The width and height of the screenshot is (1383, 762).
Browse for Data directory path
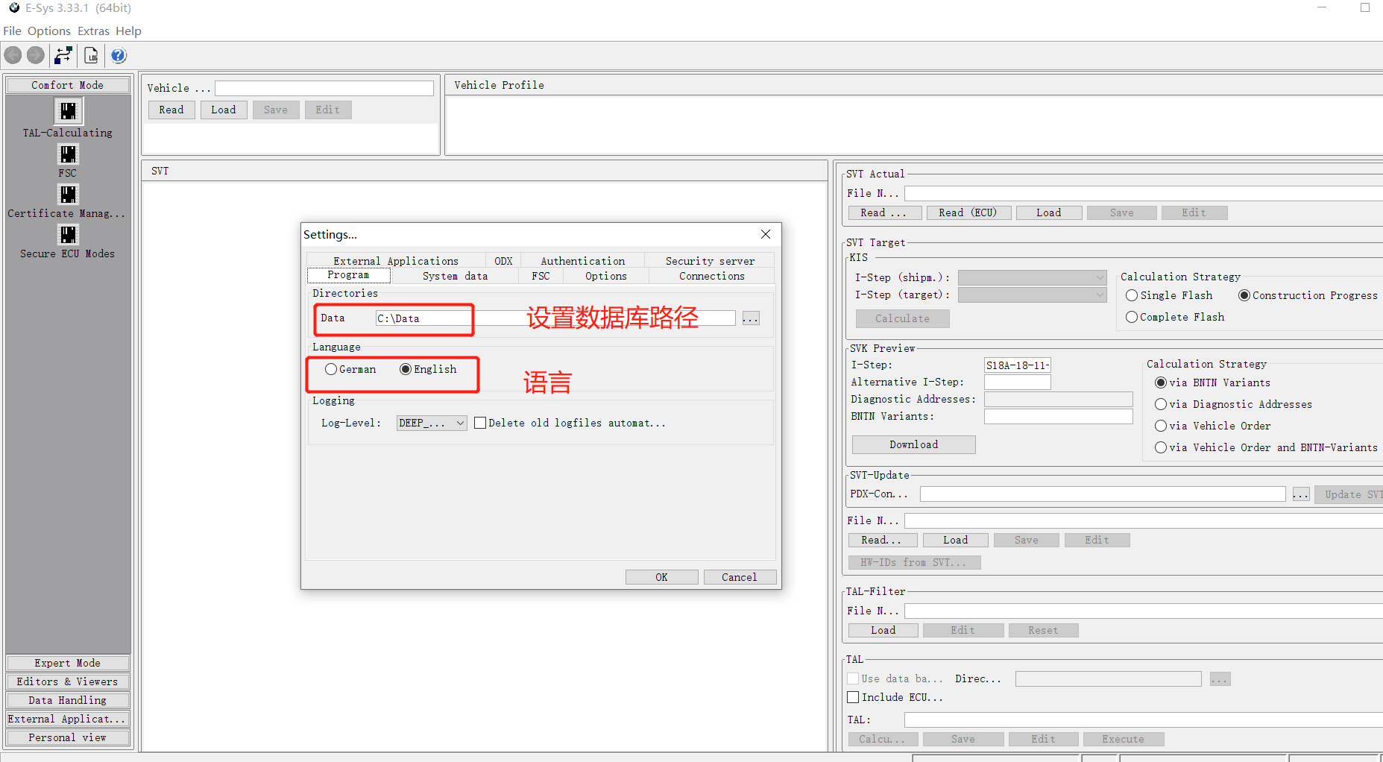[751, 318]
